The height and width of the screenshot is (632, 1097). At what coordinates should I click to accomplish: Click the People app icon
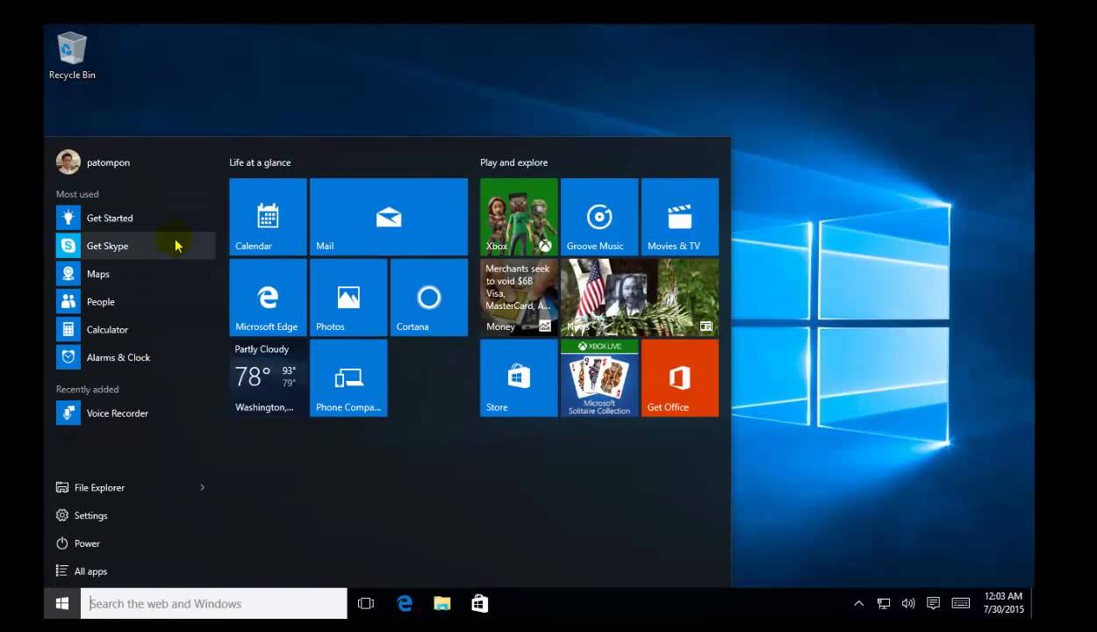click(68, 302)
